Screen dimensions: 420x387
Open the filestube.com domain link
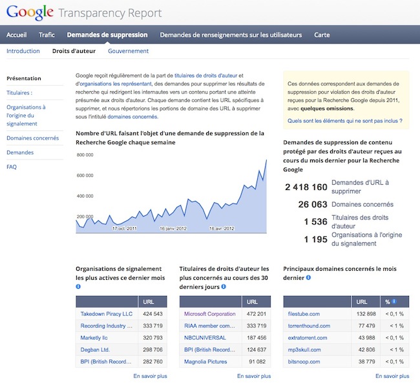304,313
